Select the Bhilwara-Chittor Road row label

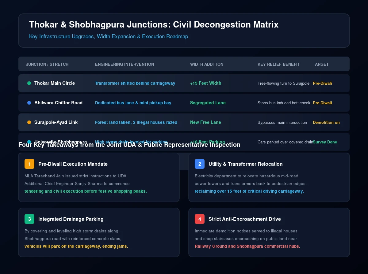[x=58, y=103]
